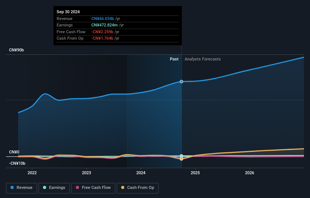Toggle the Free Cash Flow legend button
Screen dimensions: 310x198
pos(93,188)
